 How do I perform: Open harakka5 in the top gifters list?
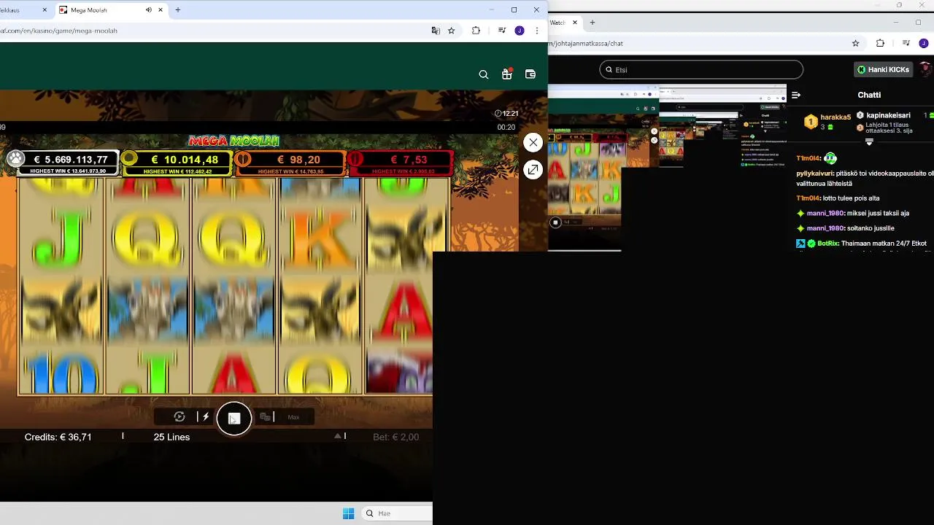coord(835,117)
